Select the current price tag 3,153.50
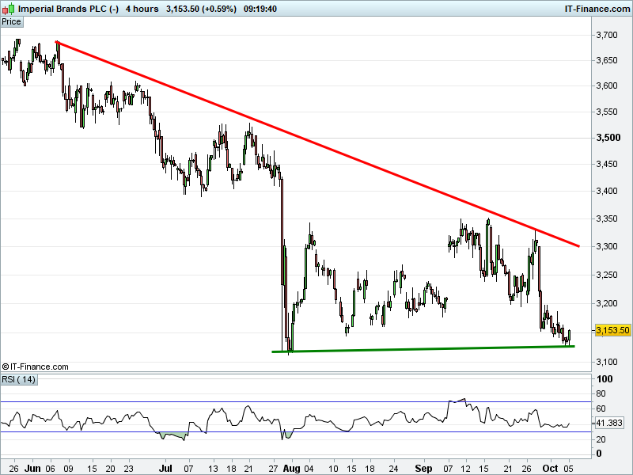Viewport: 633px width, 475px height. coord(612,330)
